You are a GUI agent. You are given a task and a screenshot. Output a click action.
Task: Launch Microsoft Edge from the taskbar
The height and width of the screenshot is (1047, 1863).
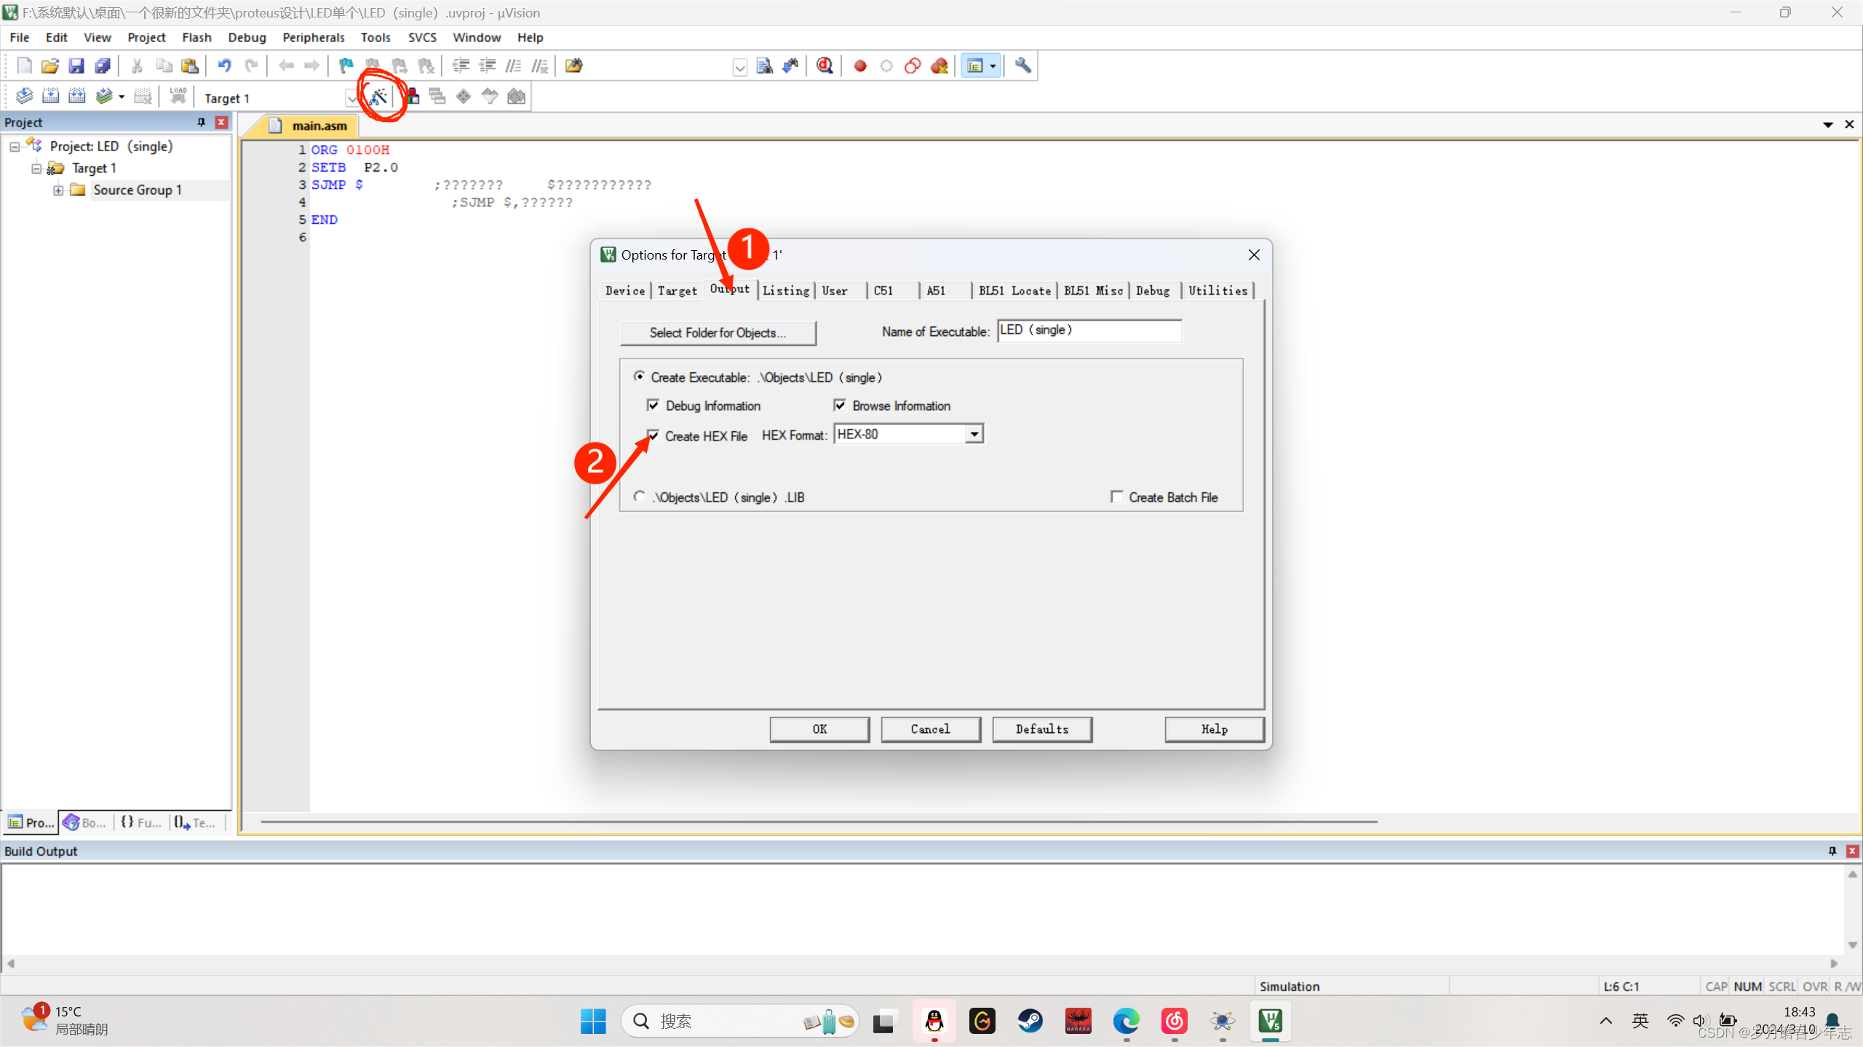coord(1127,1021)
